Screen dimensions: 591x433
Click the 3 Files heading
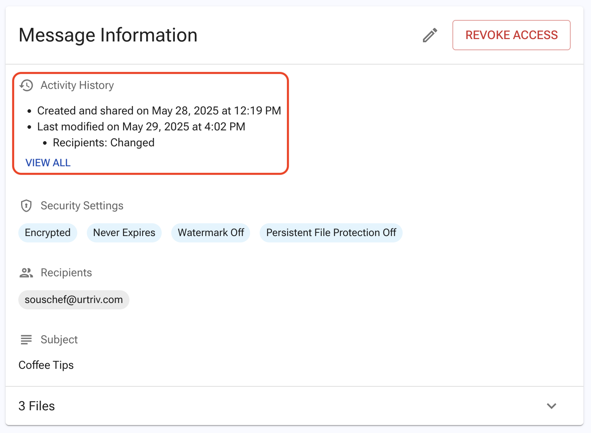[37, 406]
